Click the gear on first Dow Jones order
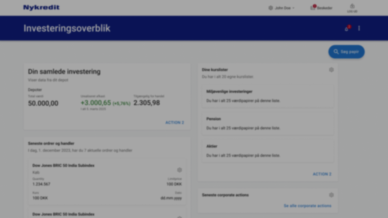 pyautogui.click(x=179, y=170)
